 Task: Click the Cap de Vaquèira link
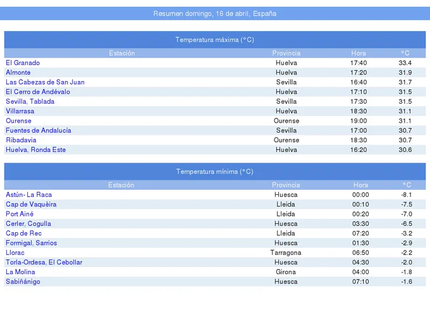(31, 204)
